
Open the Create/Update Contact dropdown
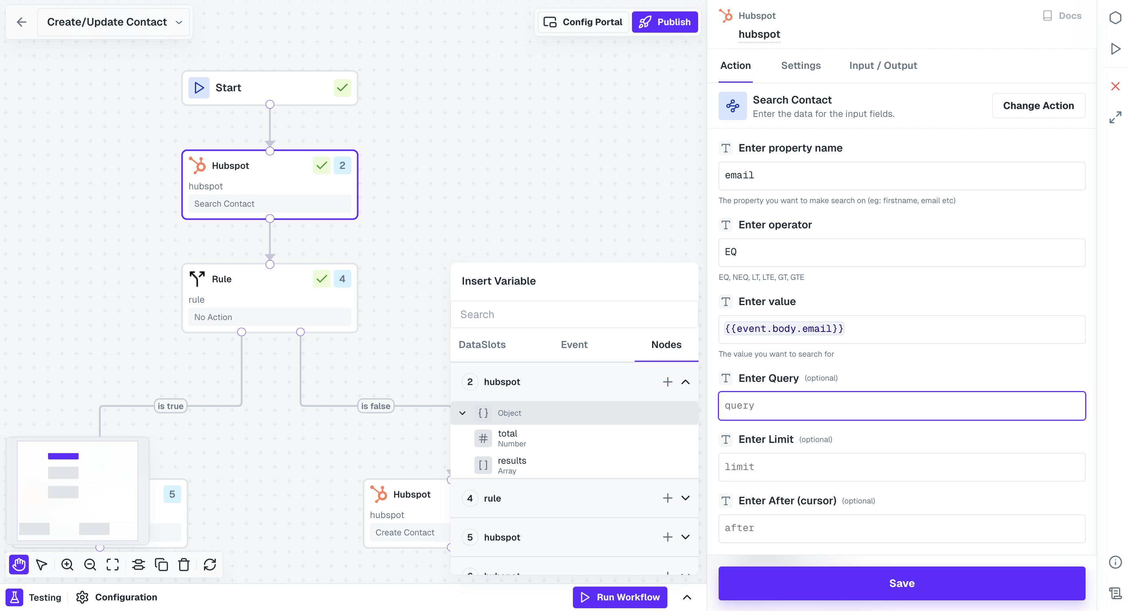[179, 22]
